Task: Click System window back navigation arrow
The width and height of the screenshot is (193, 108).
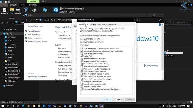Action: 27,20
